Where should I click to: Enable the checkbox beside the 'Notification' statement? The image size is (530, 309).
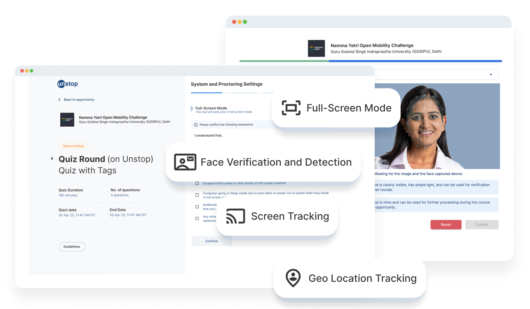[x=197, y=207]
